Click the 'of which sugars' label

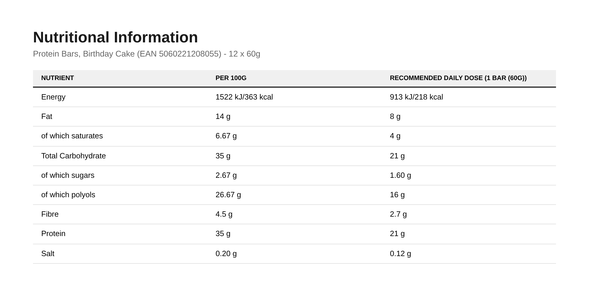coord(68,175)
